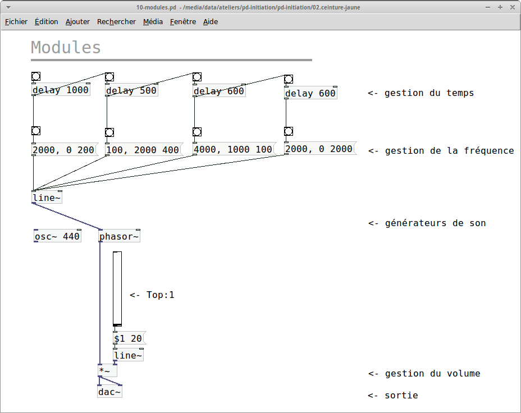Click the $1 20 message box
This screenshot has height=413, width=521.
[x=130, y=338]
